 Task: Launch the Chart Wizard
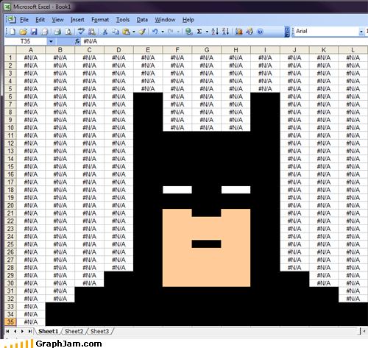(238, 32)
